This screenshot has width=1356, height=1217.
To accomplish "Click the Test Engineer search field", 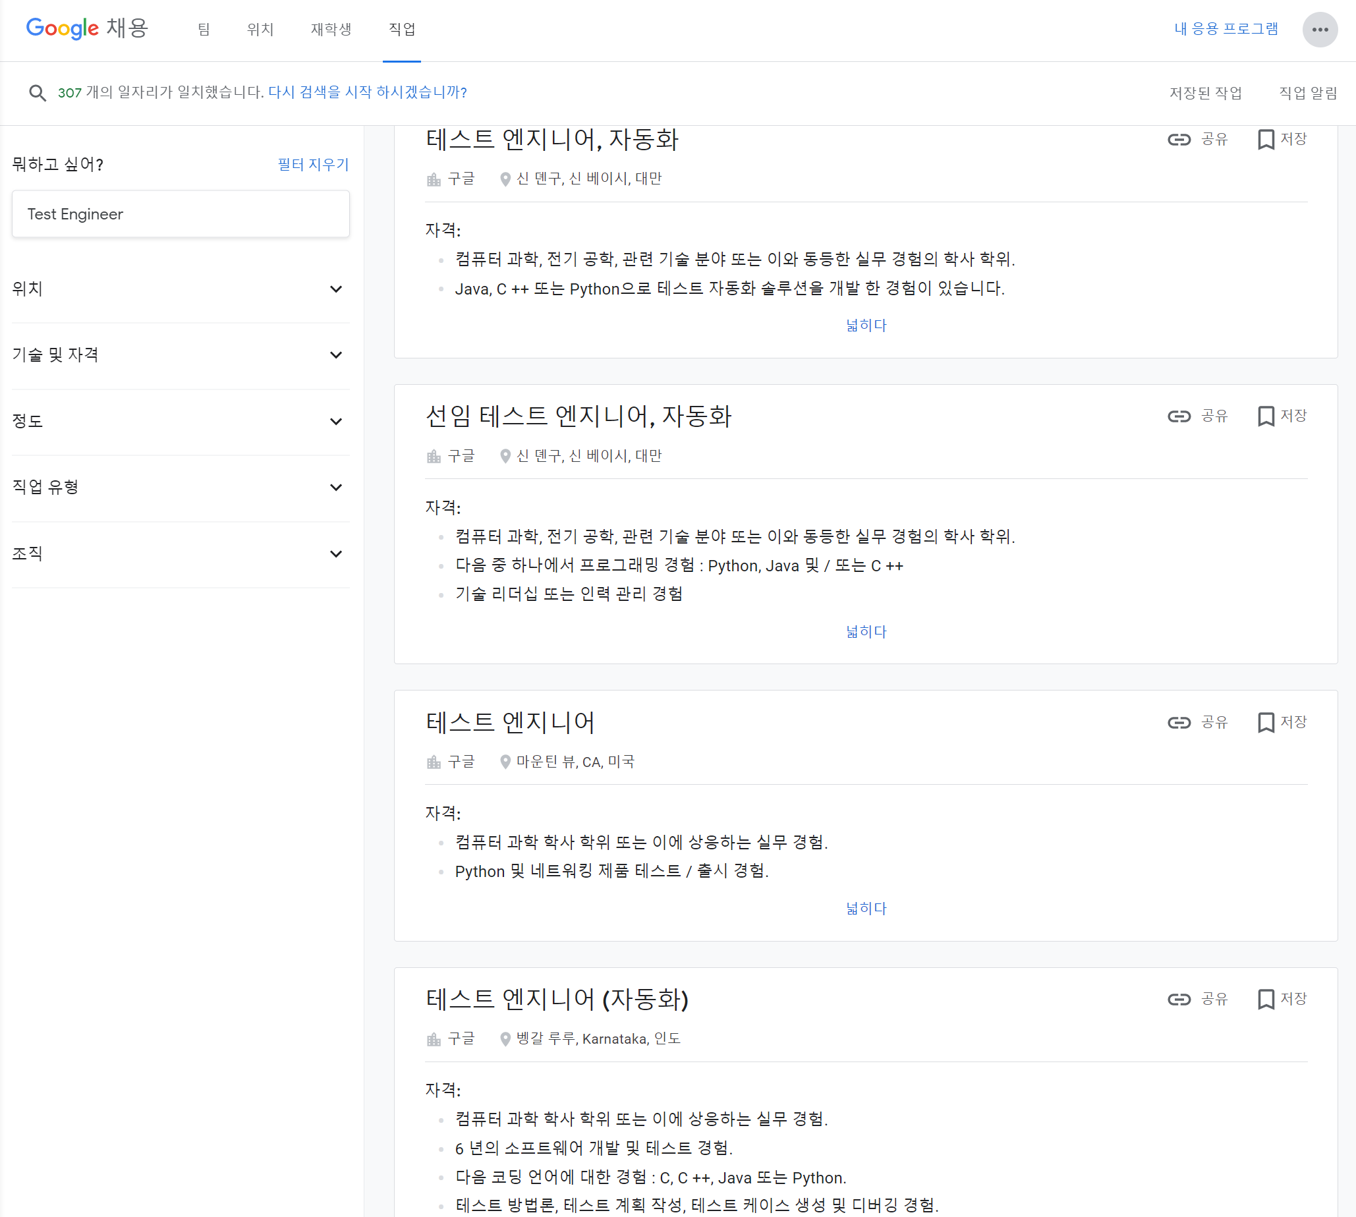I will [181, 214].
